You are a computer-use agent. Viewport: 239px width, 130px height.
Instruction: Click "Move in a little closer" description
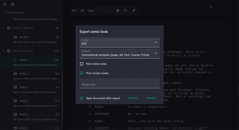35,78
